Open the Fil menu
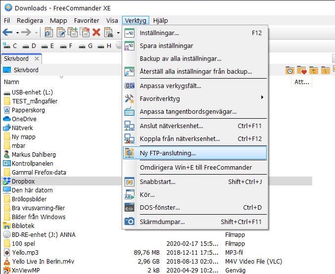The height and width of the screenshot is (274, 335). point(7,21)
